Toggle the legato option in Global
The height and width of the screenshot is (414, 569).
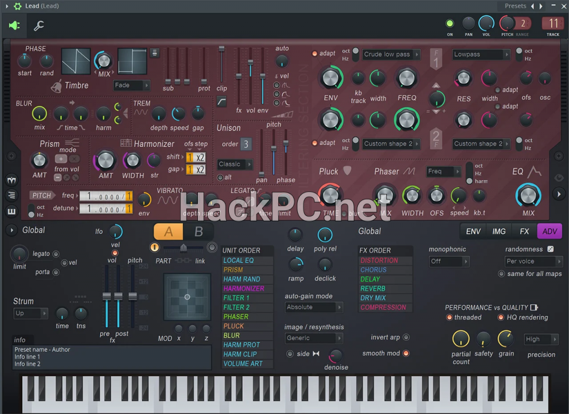click(x=56, y=254)
